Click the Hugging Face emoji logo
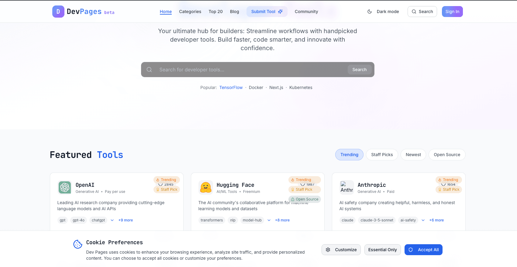The height and width of the screenshot is (267, 517). point(206,187)
